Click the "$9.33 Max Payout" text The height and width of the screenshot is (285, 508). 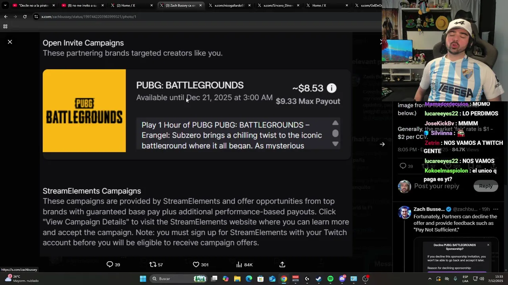point(308,101)
